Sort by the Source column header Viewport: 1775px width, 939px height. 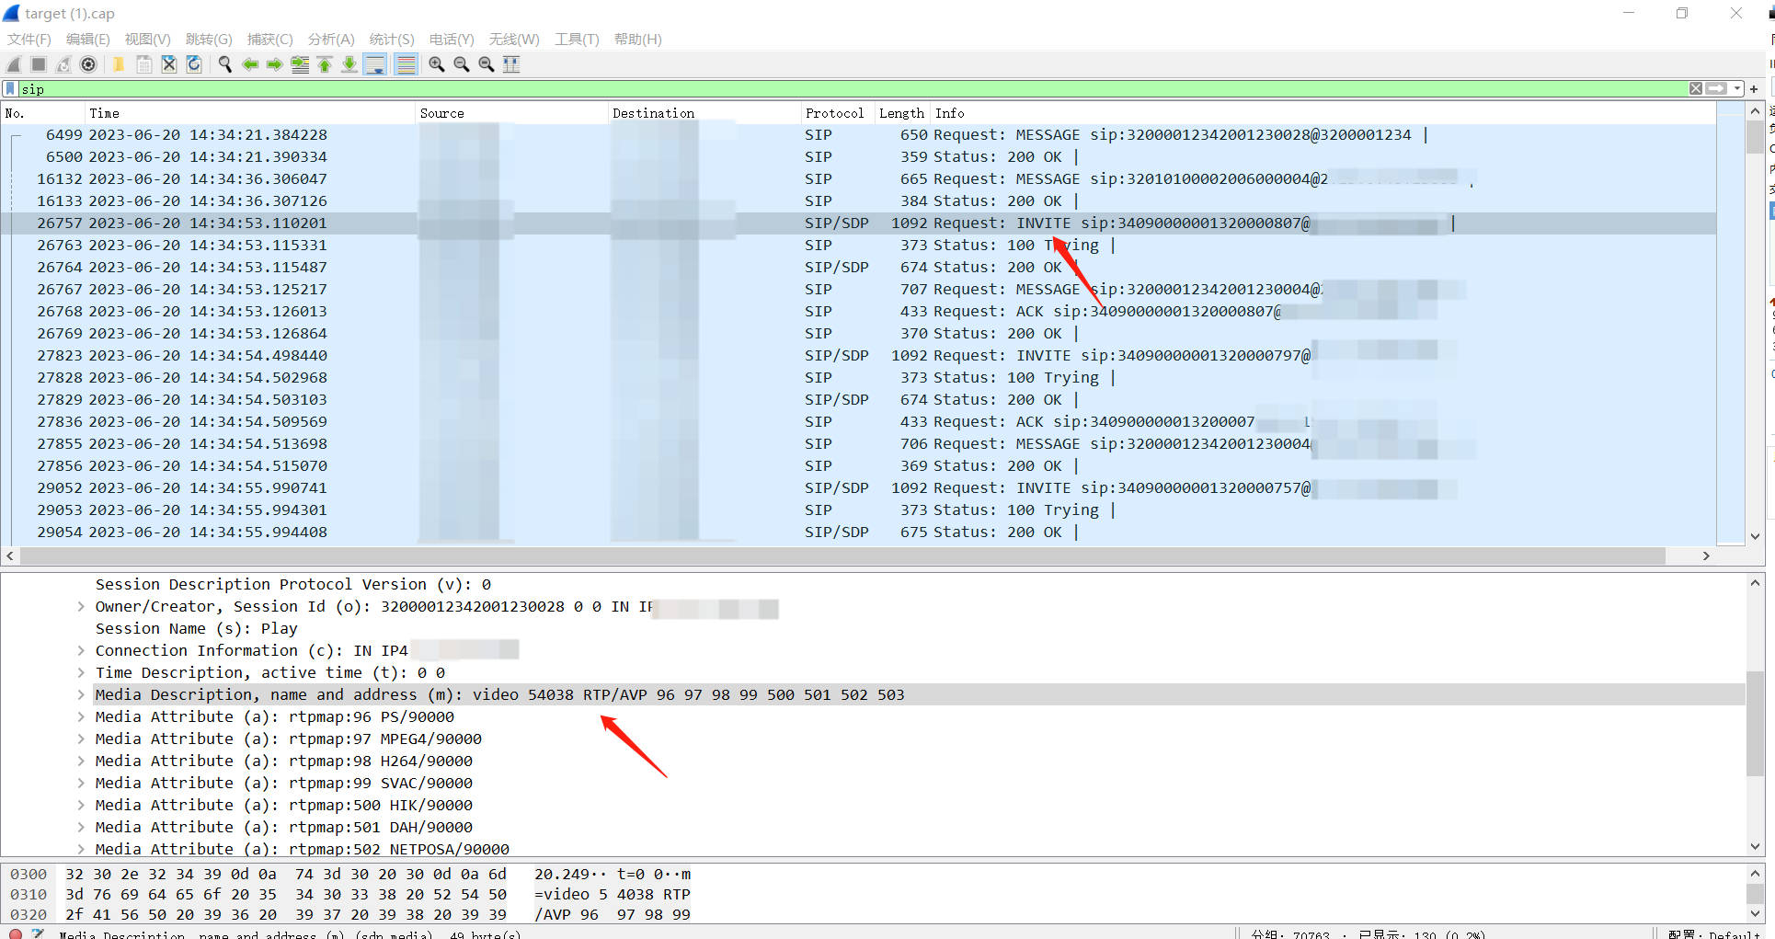[512, 113]
